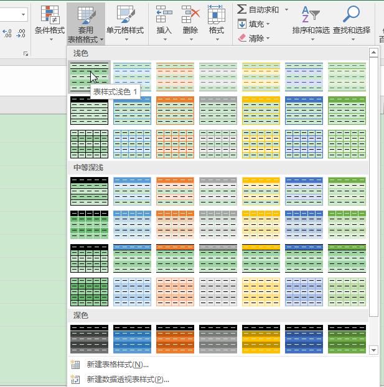Select the dark green style in 深色 section

[x=347, y=339]
